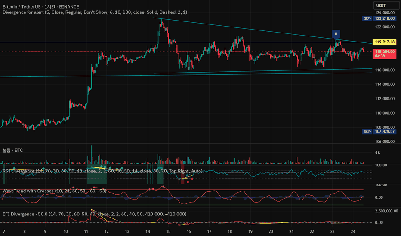Screen dimensions: 401x236
Task: Select the red countdown price label 118,584.86
Action: pyautogui.click(x=384, y=54)
